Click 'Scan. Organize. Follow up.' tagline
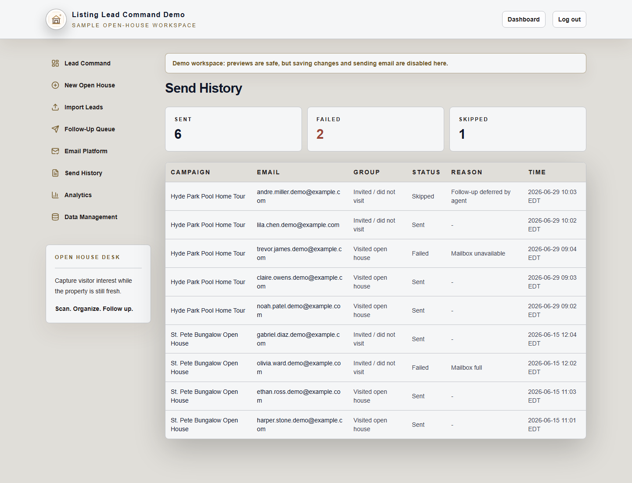 pos(94,309)
